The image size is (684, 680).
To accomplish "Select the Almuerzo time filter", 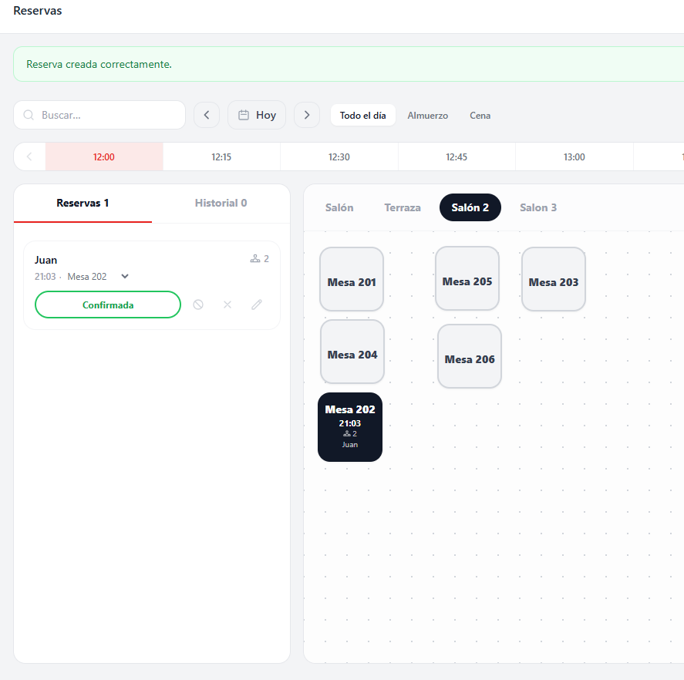I will (x=427, y=116).
